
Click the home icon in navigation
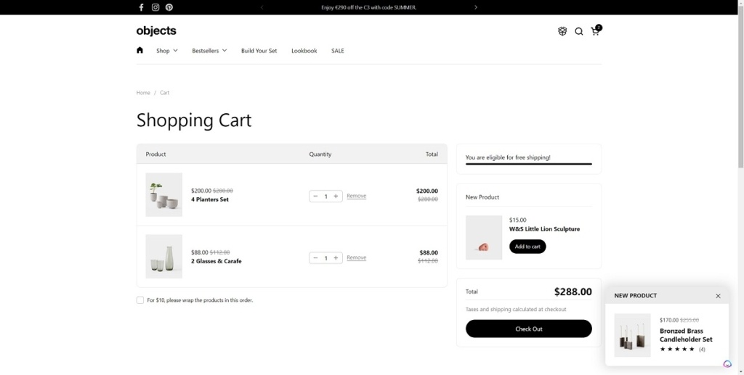click(x=139, y=51)
